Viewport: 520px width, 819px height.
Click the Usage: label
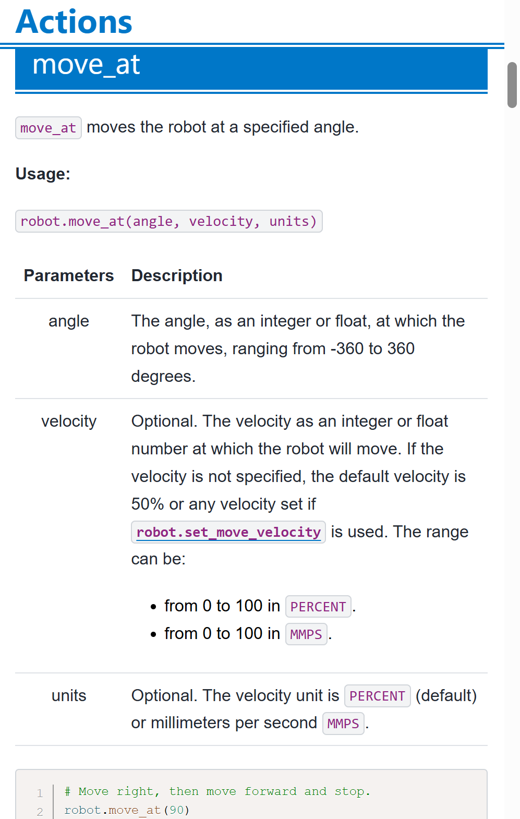pyautogui.click(x=43, y=174)
